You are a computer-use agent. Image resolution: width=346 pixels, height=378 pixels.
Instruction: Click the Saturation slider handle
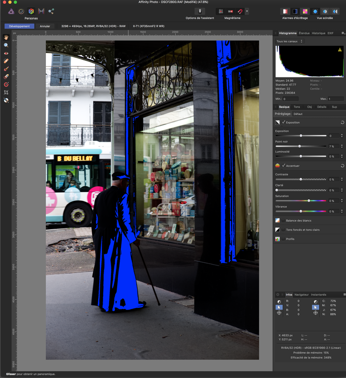tap(309, 201)
